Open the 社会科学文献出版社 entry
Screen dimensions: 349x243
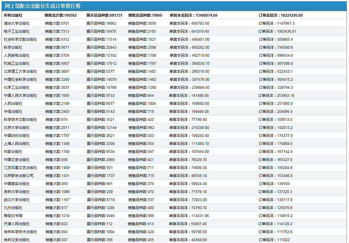point(20,39)
